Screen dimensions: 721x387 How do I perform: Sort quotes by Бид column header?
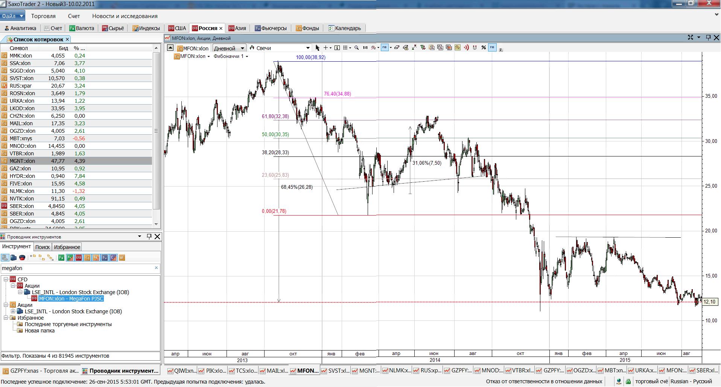tap(63, 48)
